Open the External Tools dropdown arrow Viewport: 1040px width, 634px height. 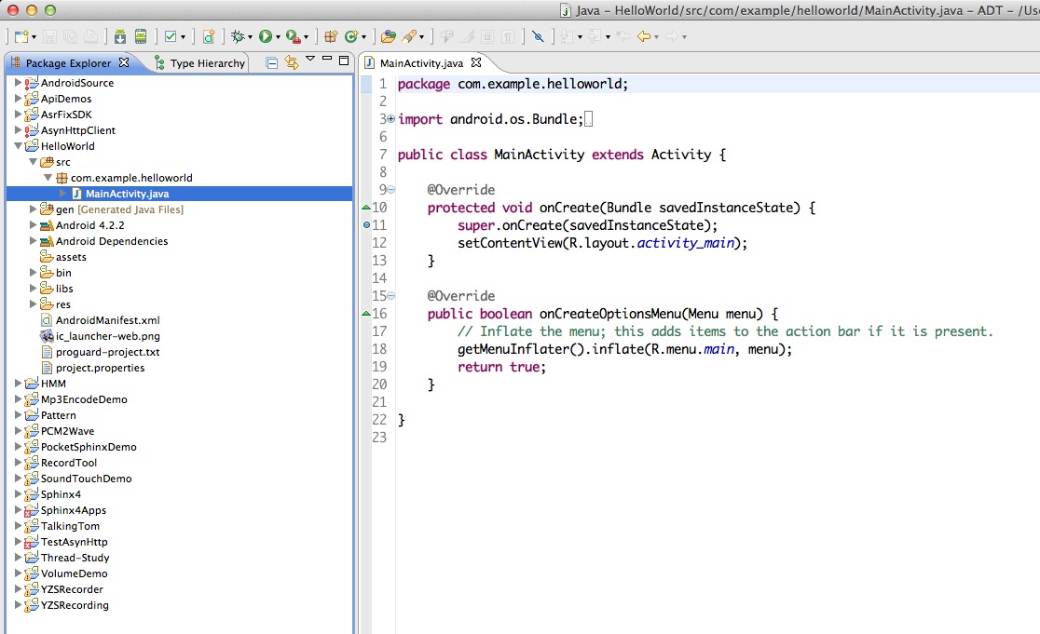pos(306,37)
